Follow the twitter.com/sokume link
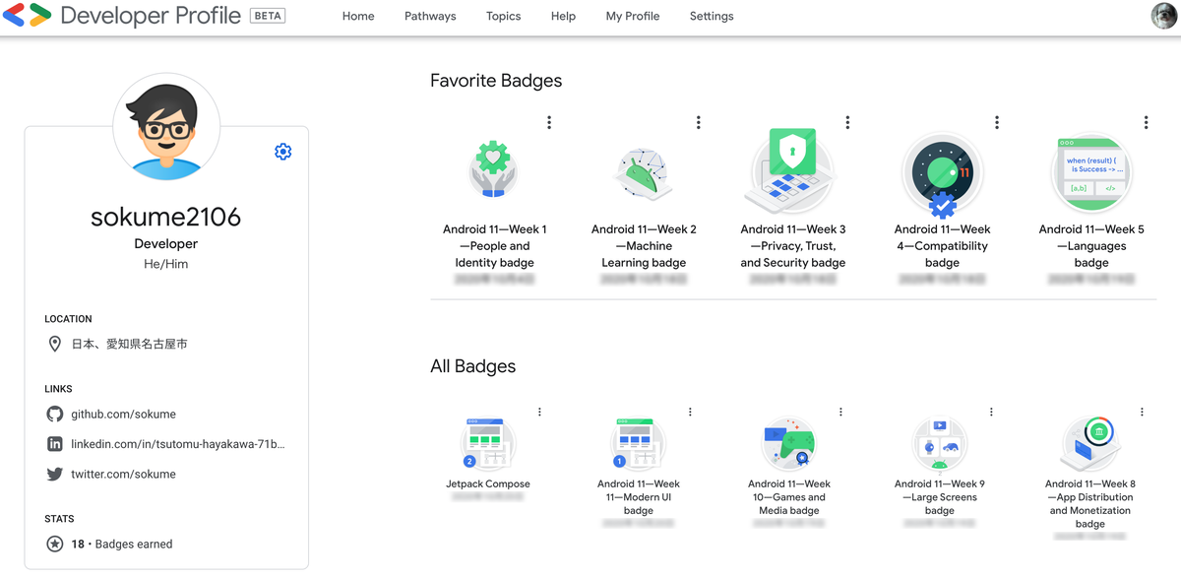Viewport: 1181px width, 578px height. coord(124,474)
